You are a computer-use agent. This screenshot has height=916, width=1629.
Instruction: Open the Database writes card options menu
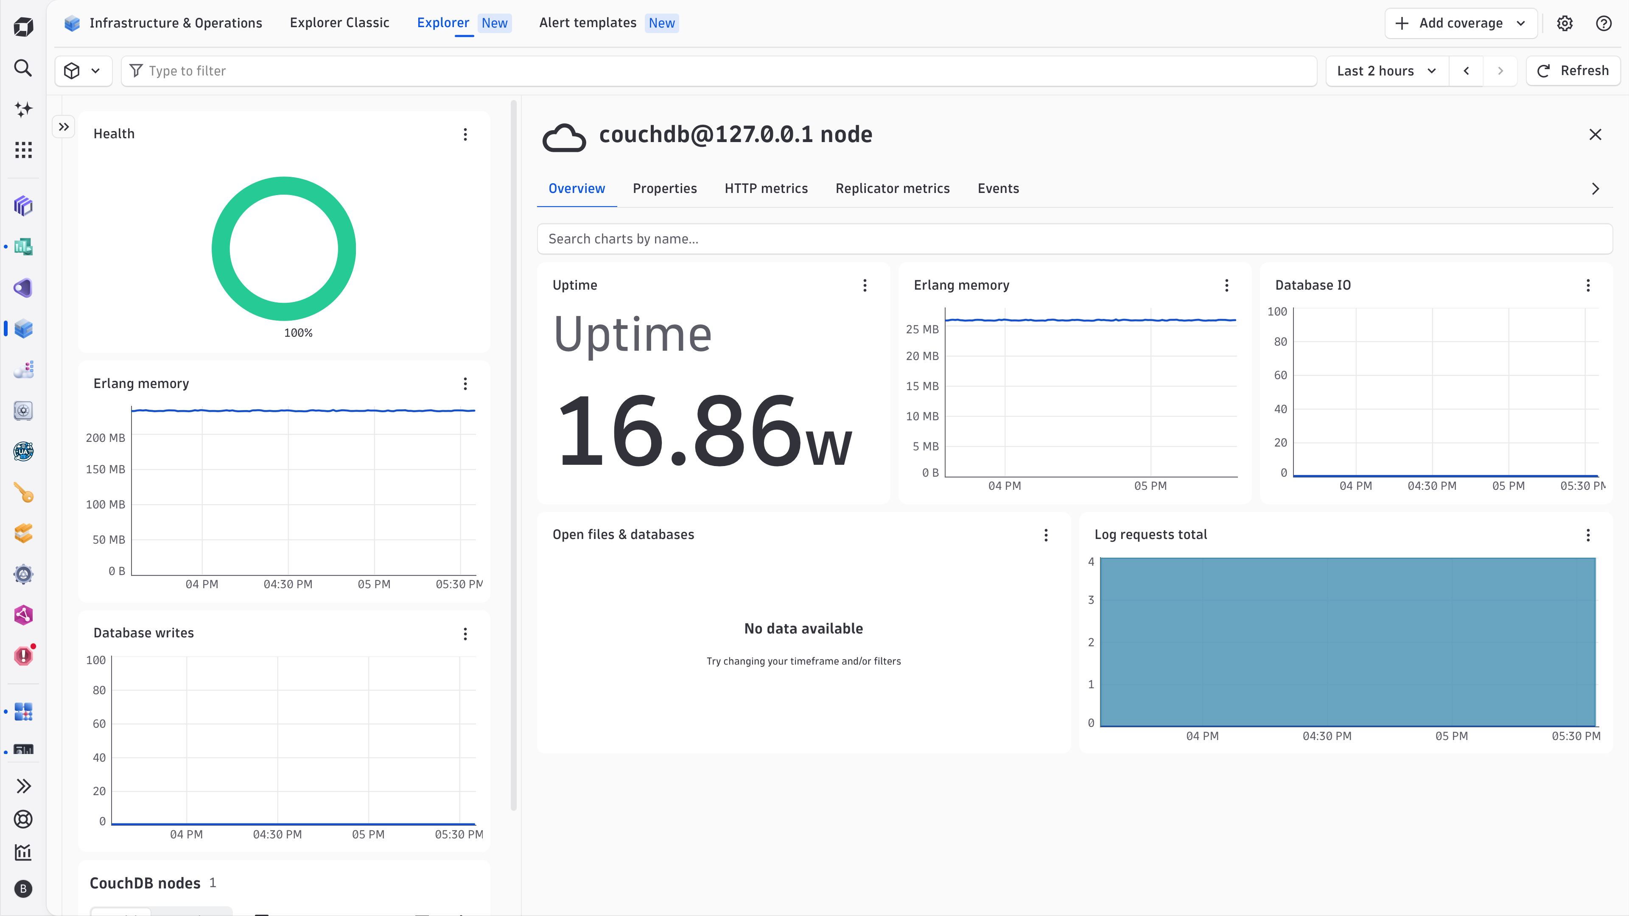465,634
